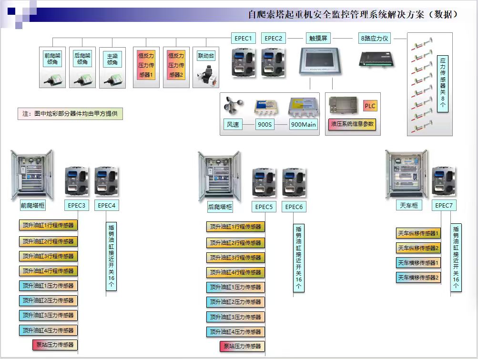Click the 8路应力仪 device image

[x=374, y=58]
